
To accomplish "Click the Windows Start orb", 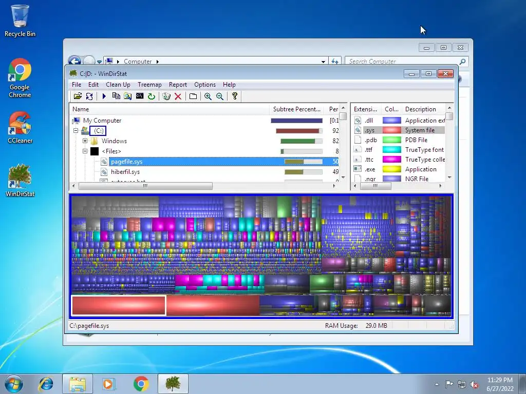I will click(x=13, y=384).
